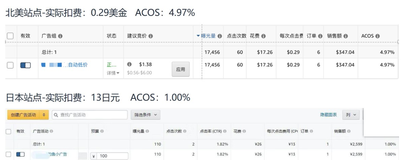Click info icon beside ACOS column header

click(x=377, y=36)
